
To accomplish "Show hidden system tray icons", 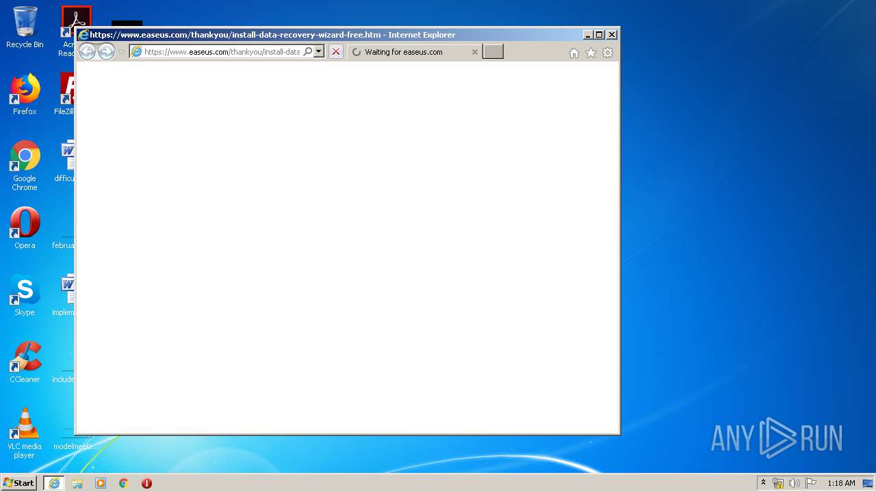I will [x=763, y=483].
